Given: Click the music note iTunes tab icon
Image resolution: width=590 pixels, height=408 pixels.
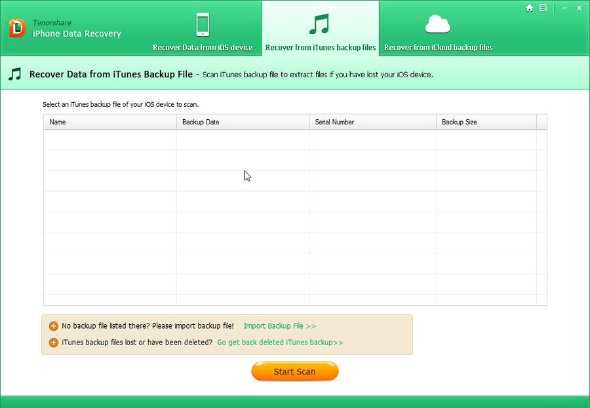Looking at the screenshot, I should point(319,24).
